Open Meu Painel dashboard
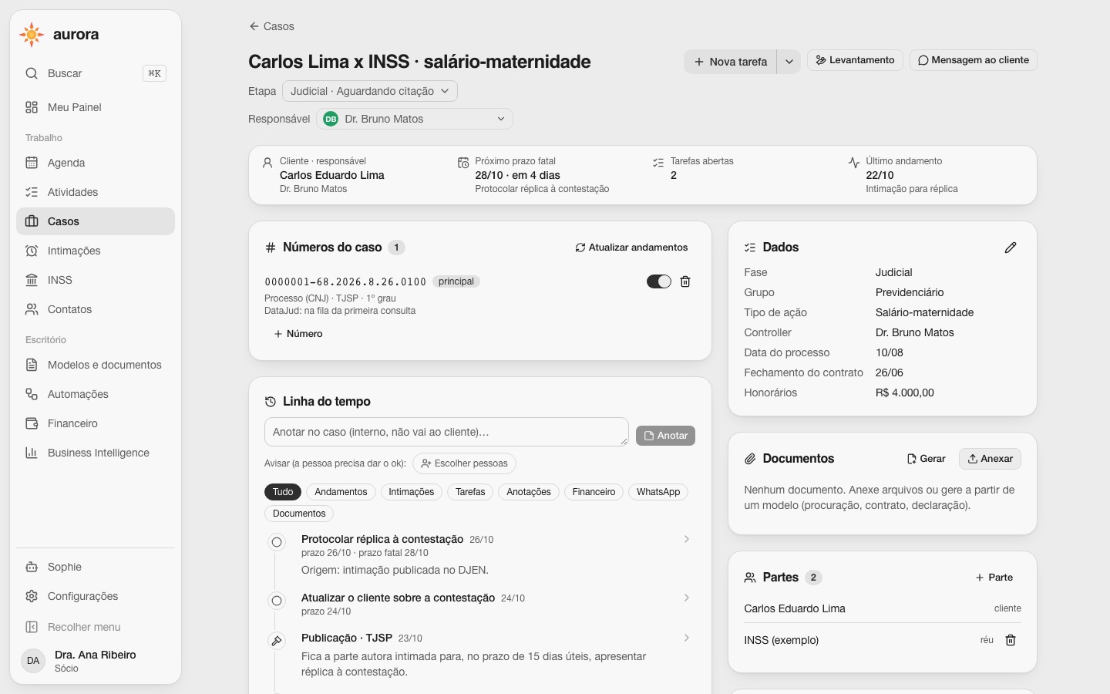This screenshot has height=694, width=1110. coord(96,107)
